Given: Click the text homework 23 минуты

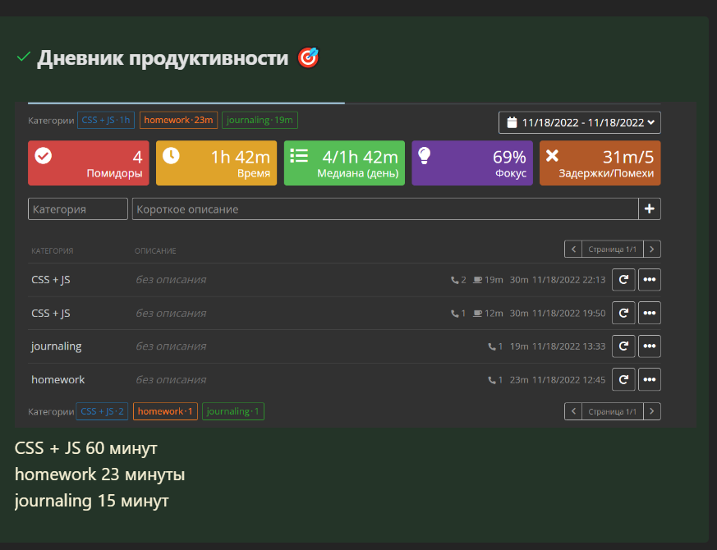Looking at the screenshot, I should coord(99,474).
